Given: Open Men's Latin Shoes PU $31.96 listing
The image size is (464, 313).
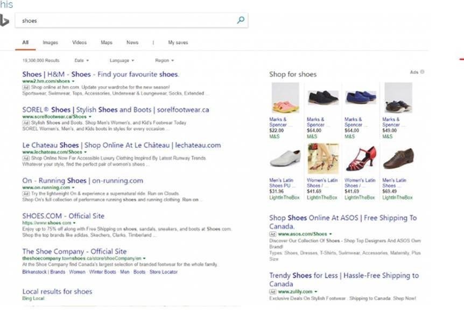Looking at the screenshot, I should [282, 183].
